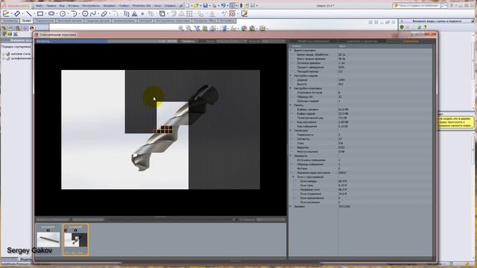Open the Сравнение и параметры tab
Screen dimensions: 477x268
362,41
